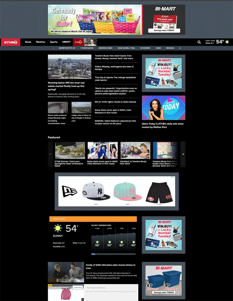The width and height of the screenshot is (233, 301).
Task: Open MARVEL Idaho National Laboratory story
Action: click(115, 122)
